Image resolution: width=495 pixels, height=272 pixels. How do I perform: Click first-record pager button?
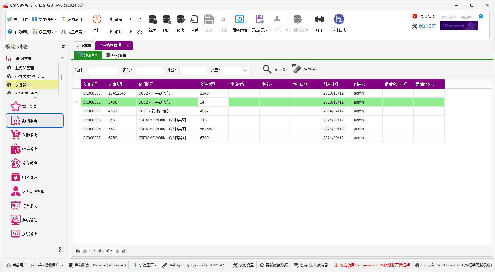[78, 251]
